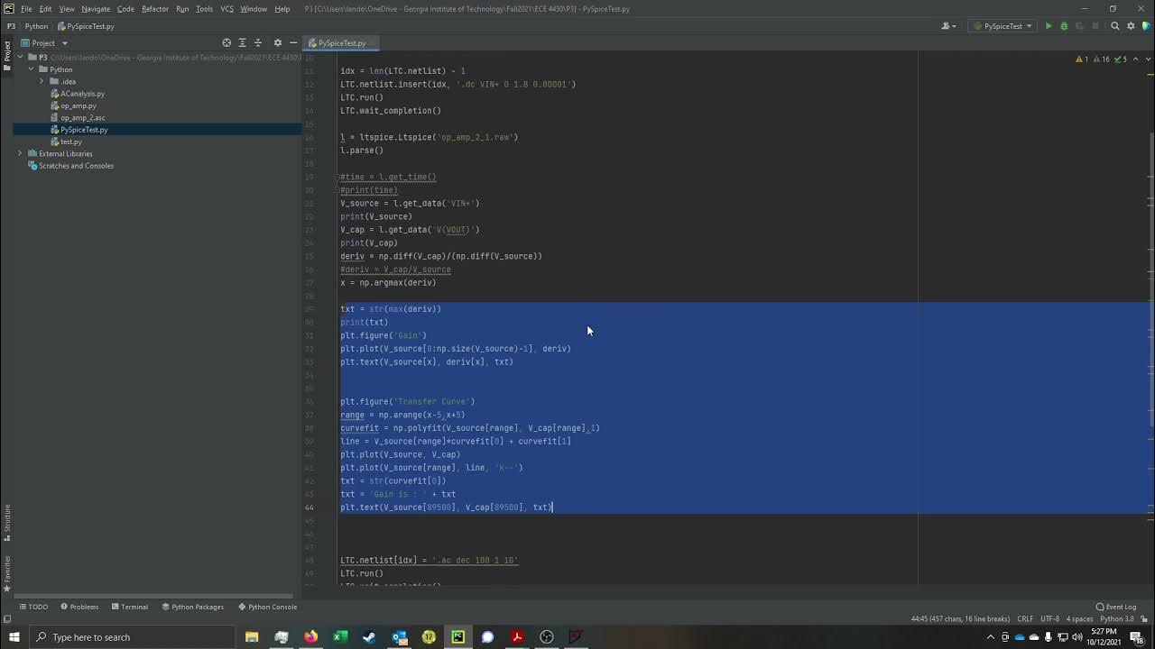Open IDE settings gear in top toolbar
1155x649 pixels.
(x=1131, y=26)
